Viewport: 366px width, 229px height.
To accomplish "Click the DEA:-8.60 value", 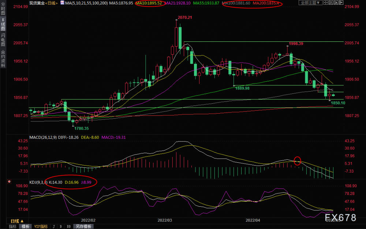I will click(x=90, y=137).
